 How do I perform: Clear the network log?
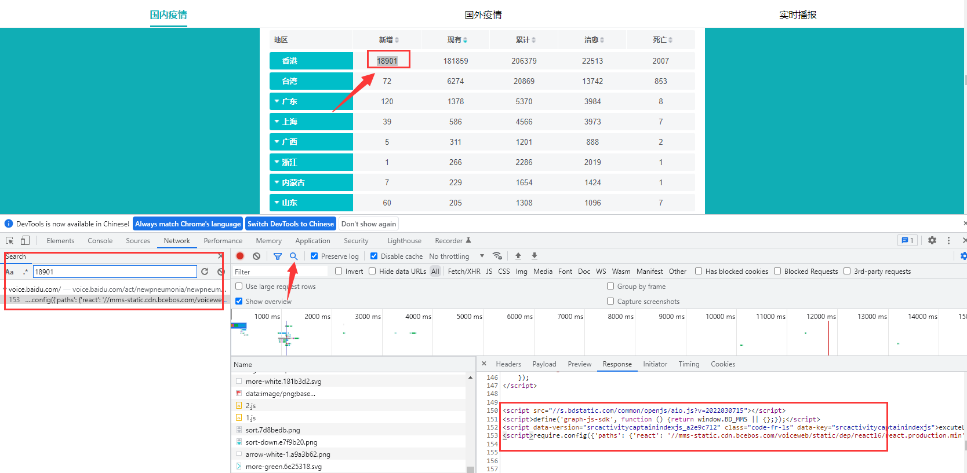256,256
